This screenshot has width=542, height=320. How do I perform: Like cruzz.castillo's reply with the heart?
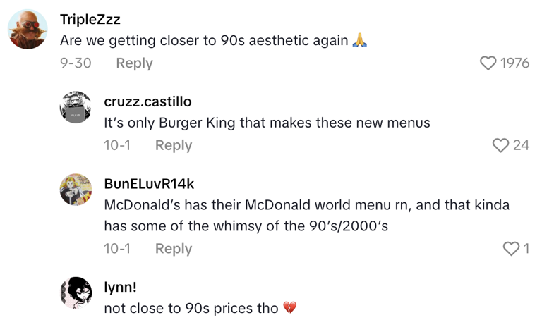click(x=500, y=145)
